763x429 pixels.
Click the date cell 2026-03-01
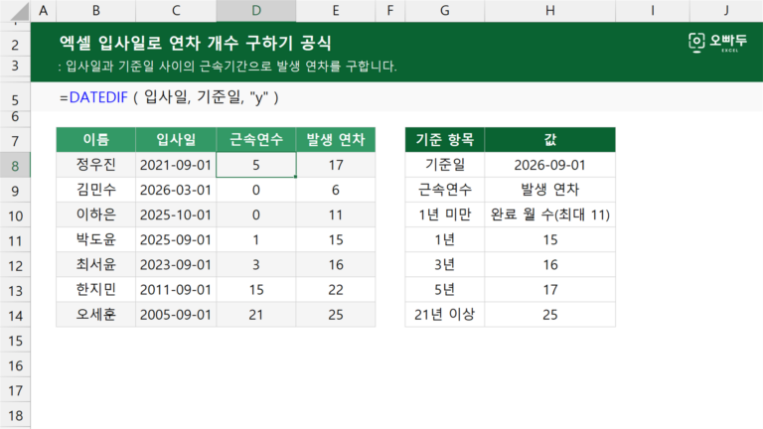[x=176, y=190]
